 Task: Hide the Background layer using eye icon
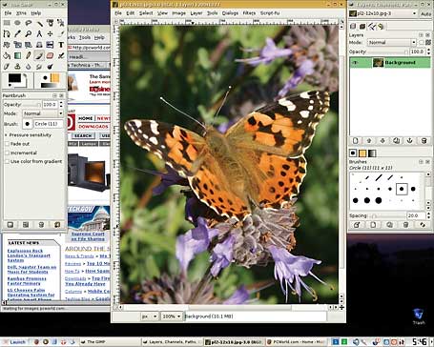[355, 63]
